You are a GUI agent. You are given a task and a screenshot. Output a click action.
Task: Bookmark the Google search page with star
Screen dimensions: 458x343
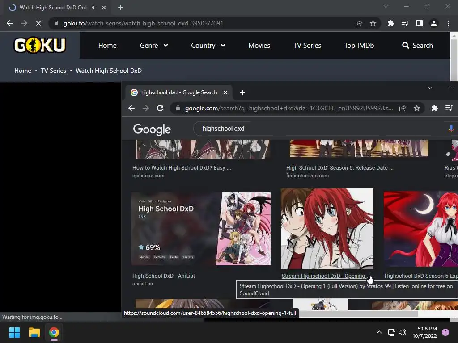click(x=417, y=108)
